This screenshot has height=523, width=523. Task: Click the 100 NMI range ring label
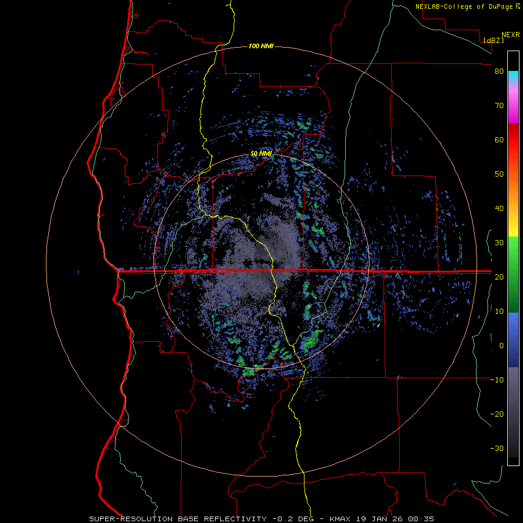261,46
